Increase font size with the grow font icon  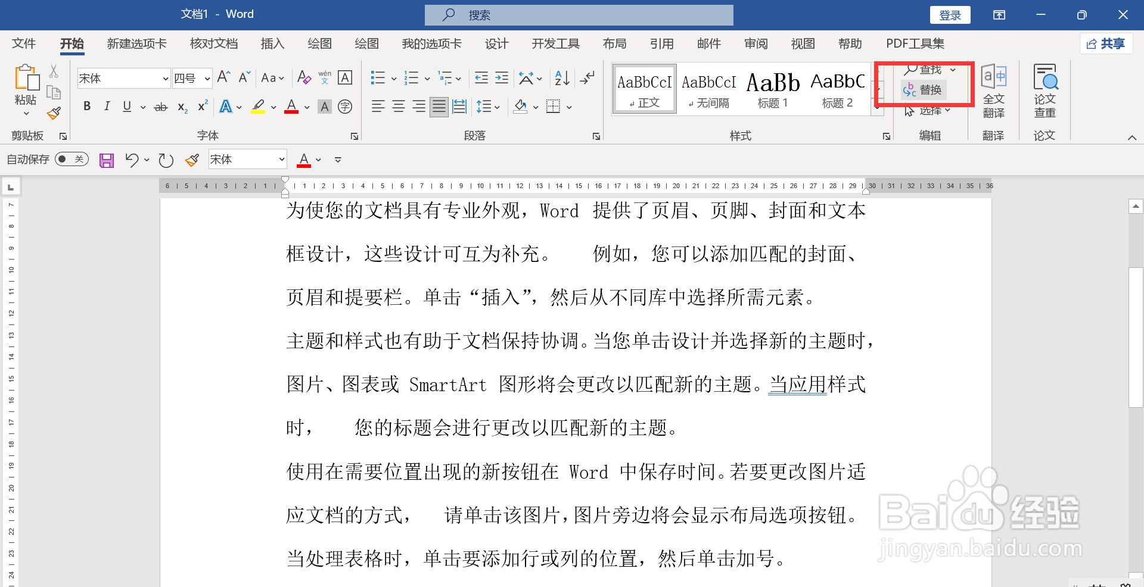coord(224,77)
